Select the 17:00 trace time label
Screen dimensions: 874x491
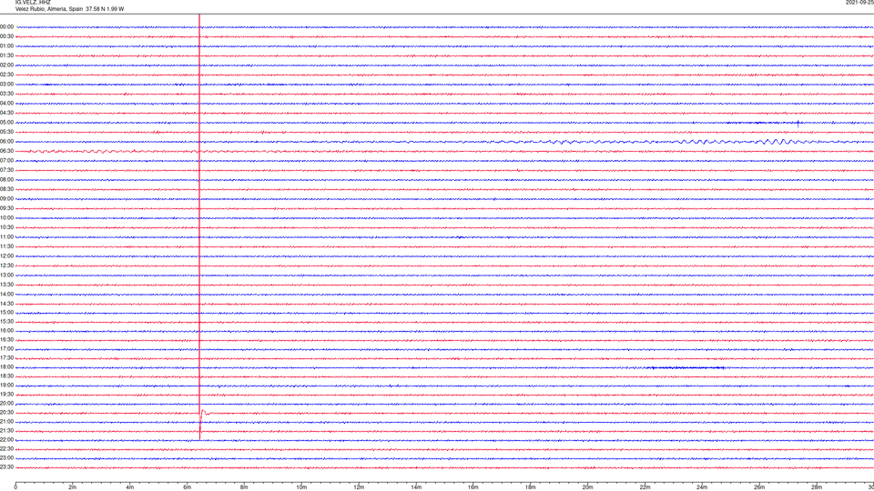coord(6,349)
